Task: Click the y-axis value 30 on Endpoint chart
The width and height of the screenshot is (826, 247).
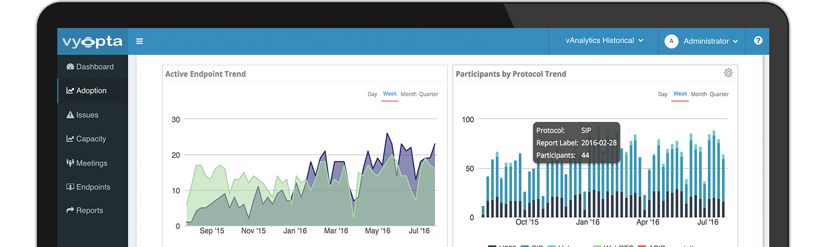Action: [x=176, y=120]
